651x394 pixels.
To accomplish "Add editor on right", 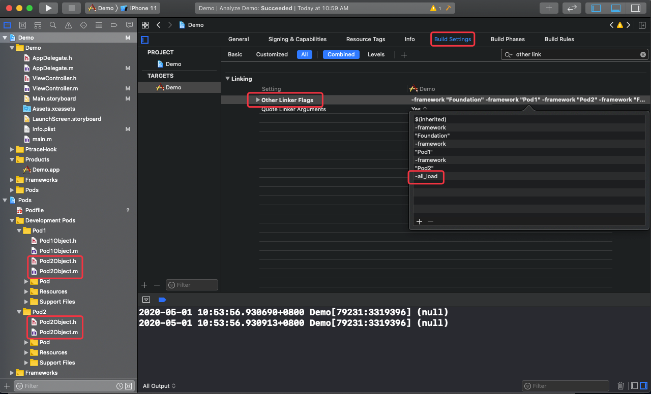I will click(642, 25).
